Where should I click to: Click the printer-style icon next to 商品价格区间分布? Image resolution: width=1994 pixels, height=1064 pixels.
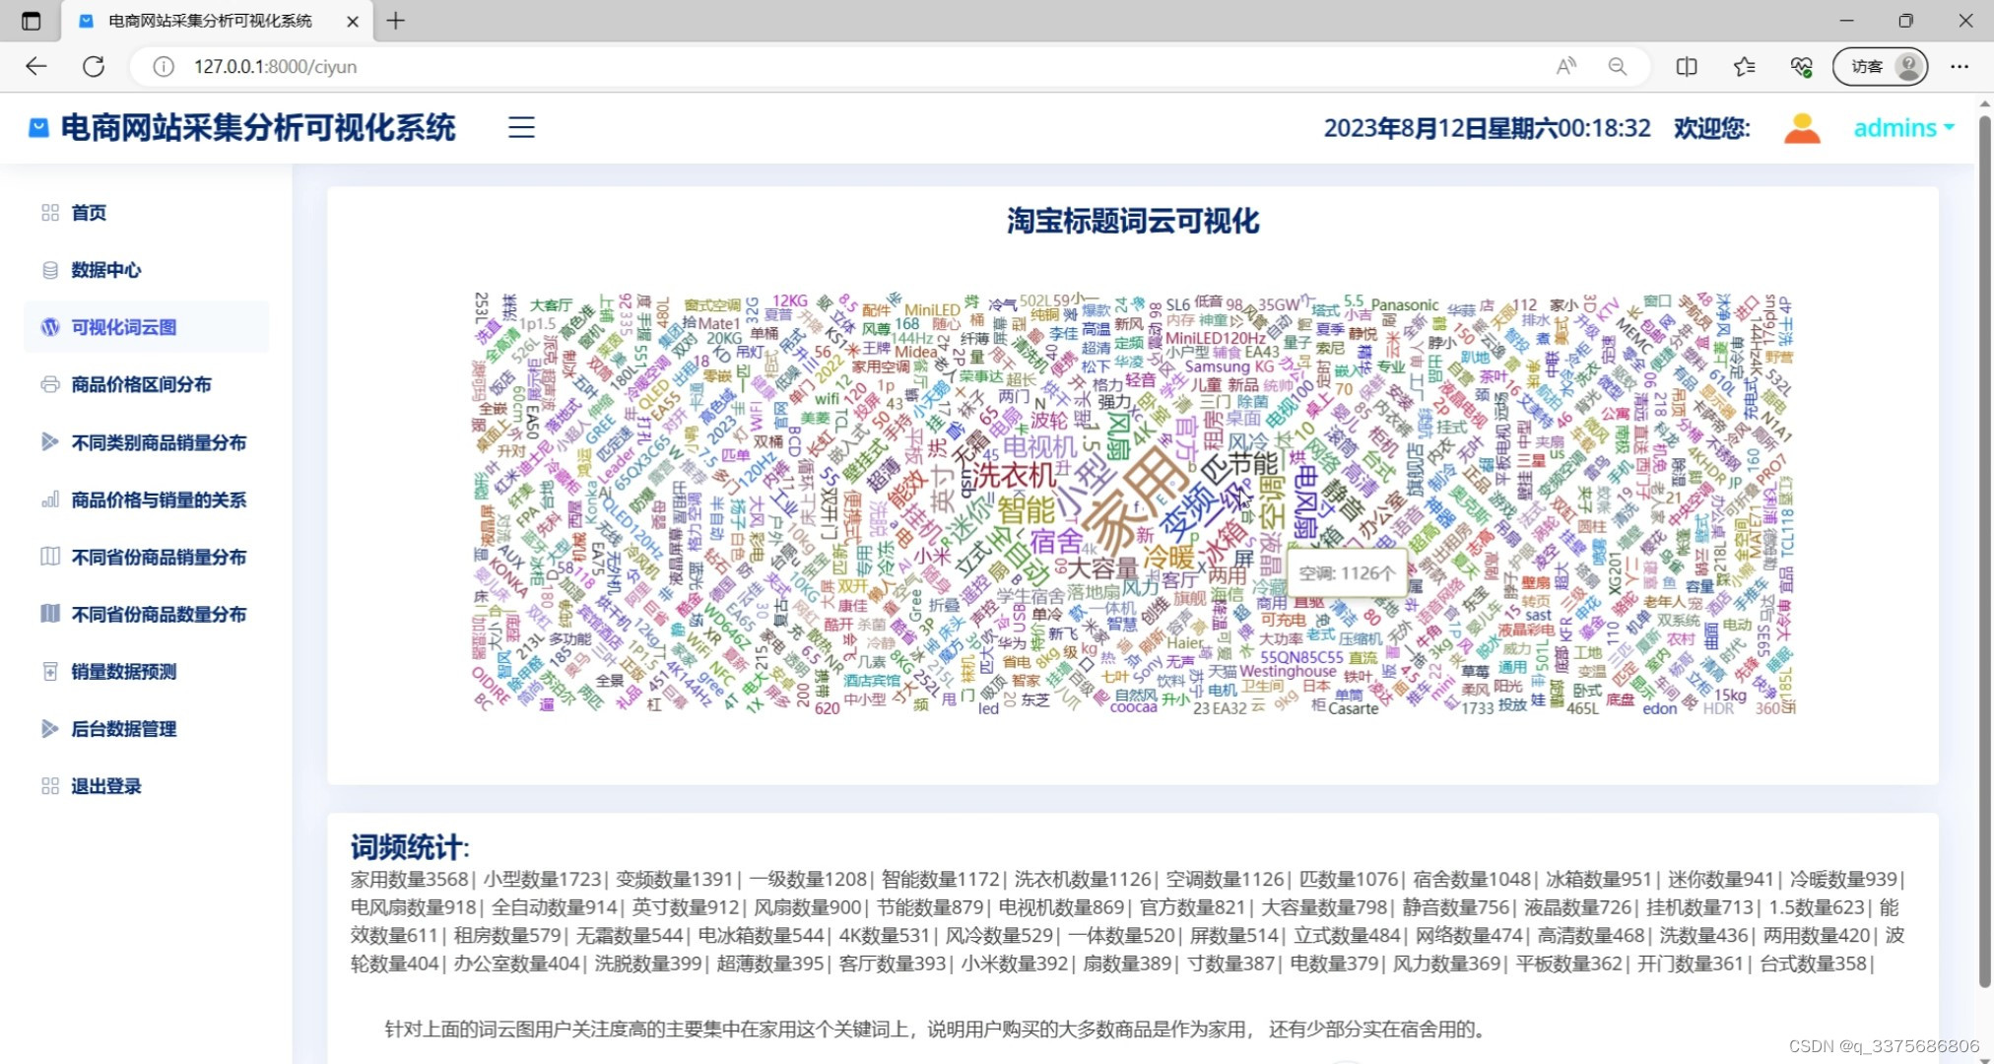[50, 384]
